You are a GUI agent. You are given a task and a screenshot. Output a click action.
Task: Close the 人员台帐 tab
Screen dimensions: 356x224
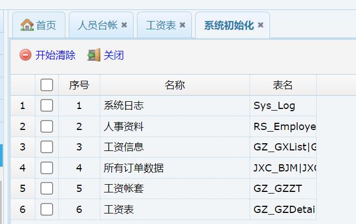coord(124,25)
